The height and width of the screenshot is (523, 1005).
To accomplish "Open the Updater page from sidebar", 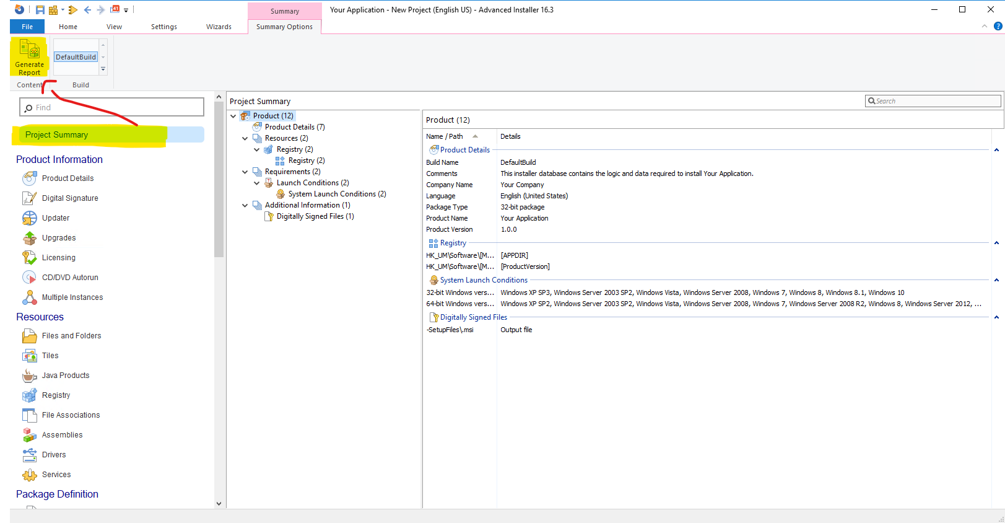I will (56, 218).
